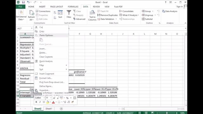The height and width of the screenshot is (114, 203).
Task: Decrease font size in mini toolbar
Action: pos(58,98)
